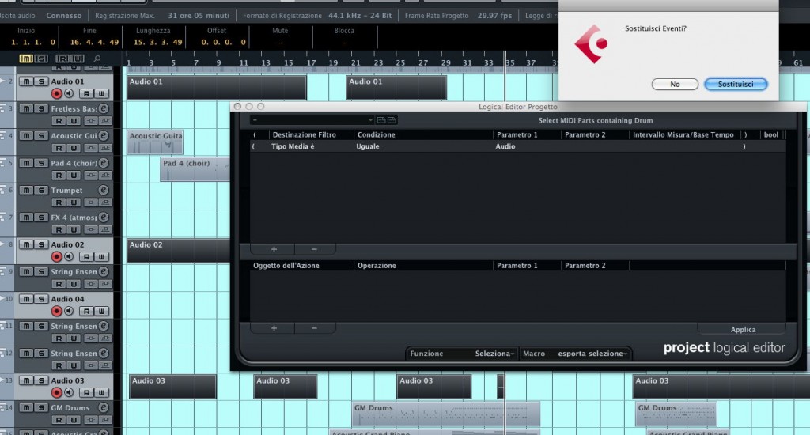Record-enable the Audio 01 track
Screen dimensions: 810x435
click(x=56, y=93)
